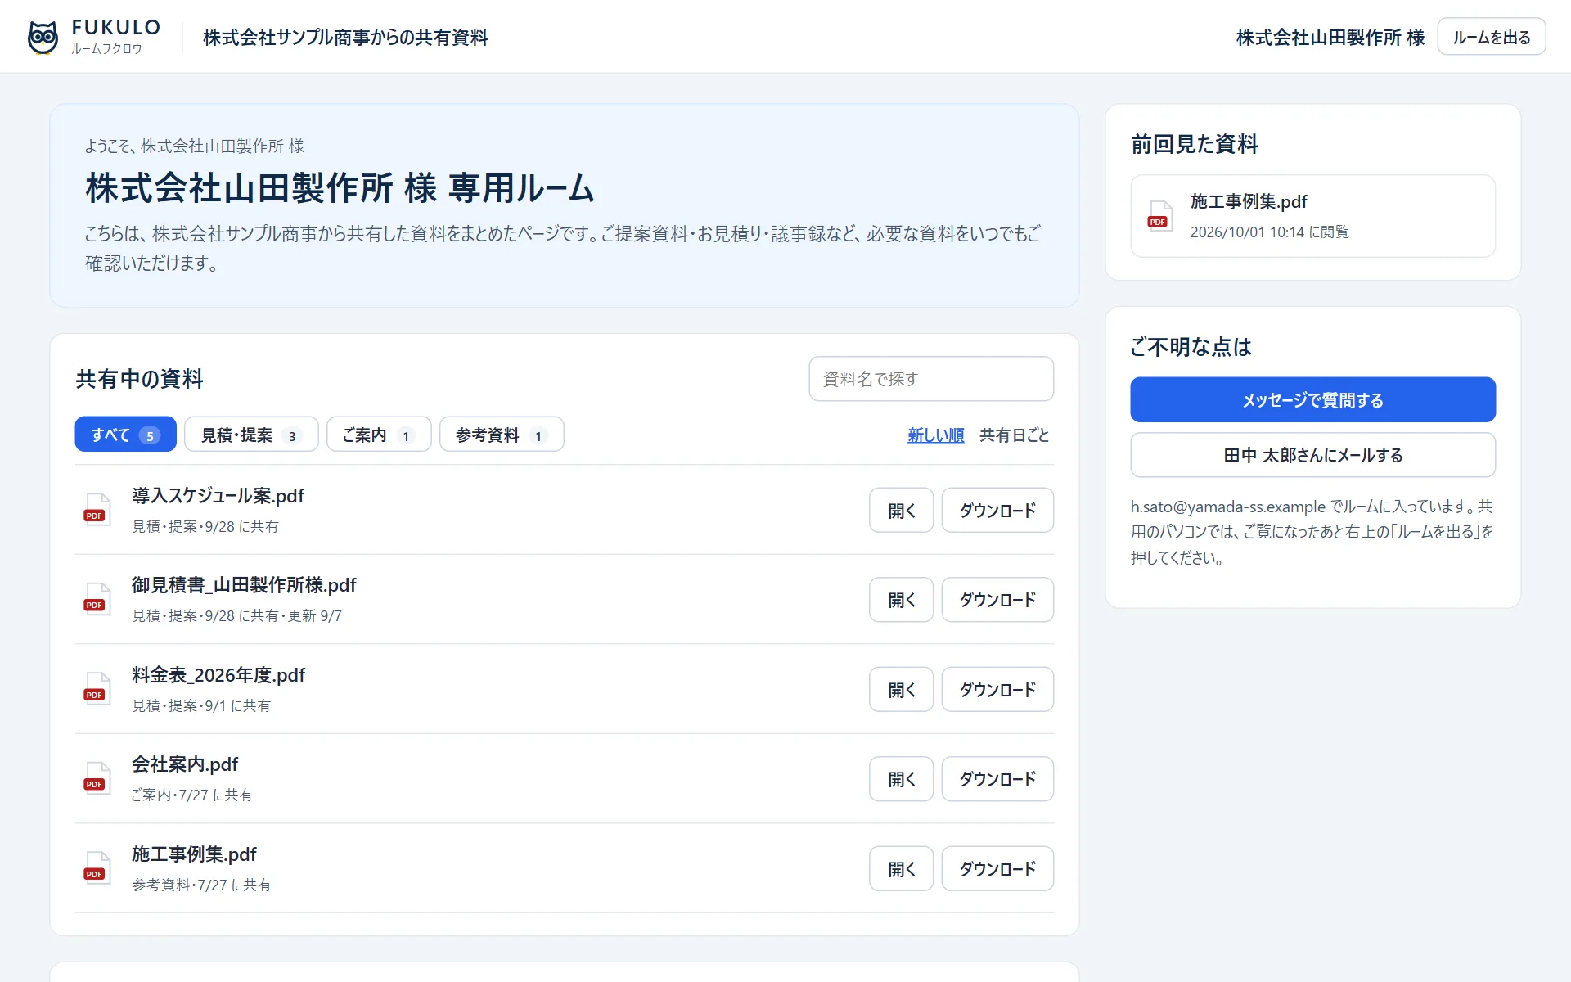
Task: Click PDF icon in the 共有中の資料 list for 施工事例集.pdf
Action: click(x=97, y=868)
